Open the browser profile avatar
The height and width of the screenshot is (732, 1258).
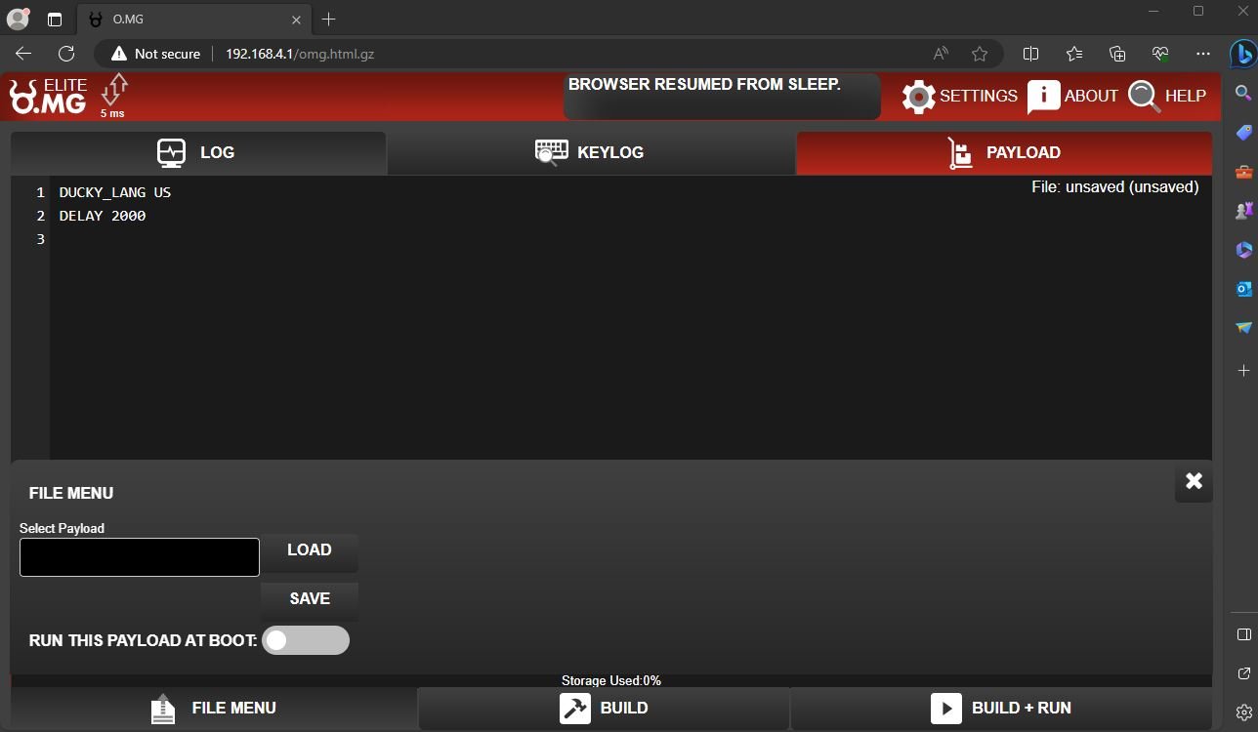click(x=18, y=19)
